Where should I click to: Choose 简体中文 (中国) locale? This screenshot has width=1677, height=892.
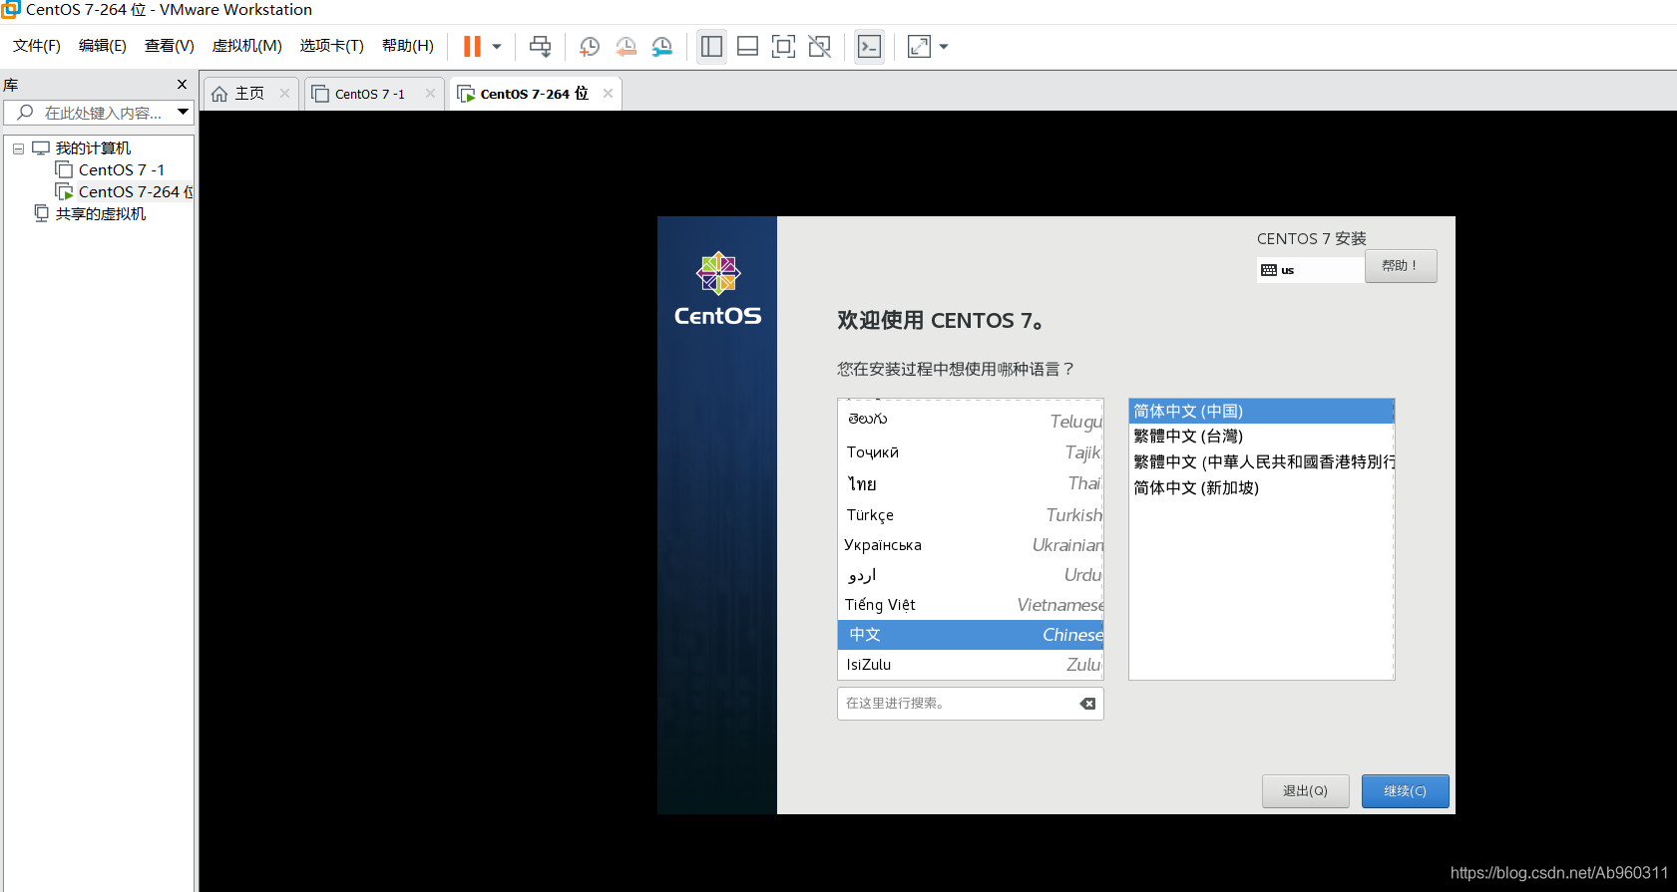(1261, 412)
